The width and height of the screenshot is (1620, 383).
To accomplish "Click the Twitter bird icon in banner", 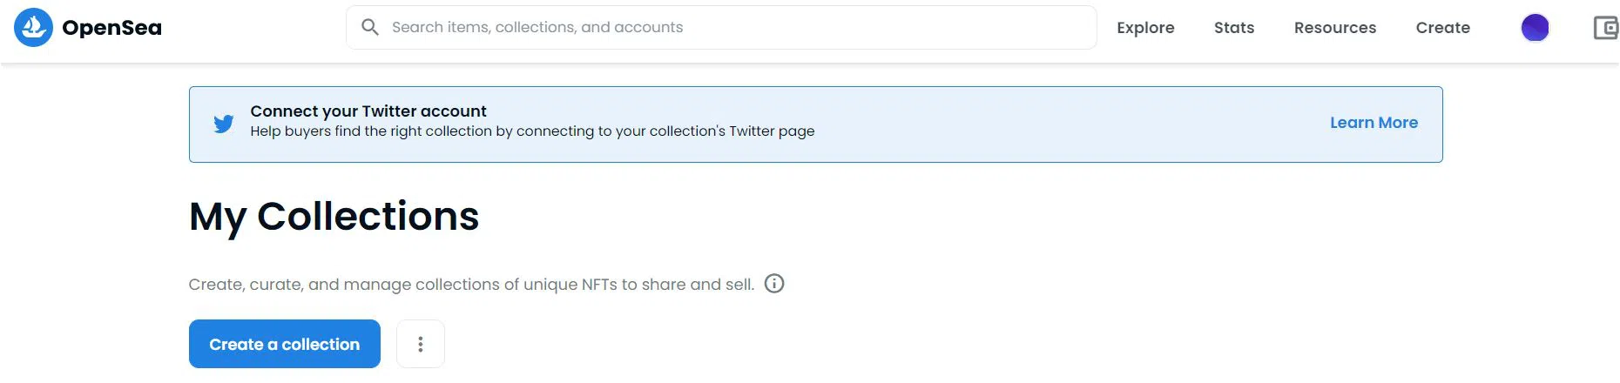I will point(224,124).
